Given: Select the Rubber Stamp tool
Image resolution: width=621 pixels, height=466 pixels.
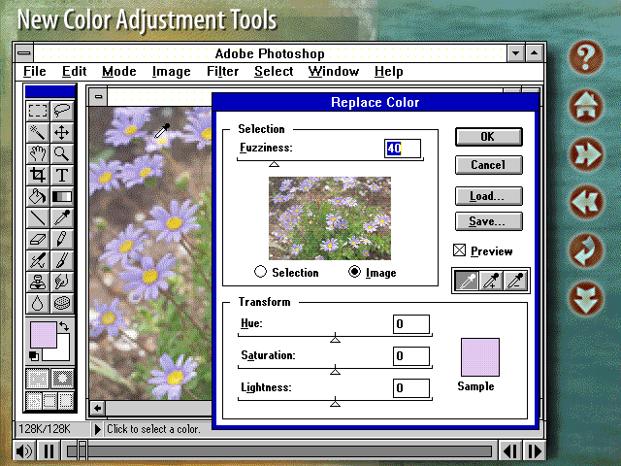Looking at the screenshot, I should tap(38, 282).
